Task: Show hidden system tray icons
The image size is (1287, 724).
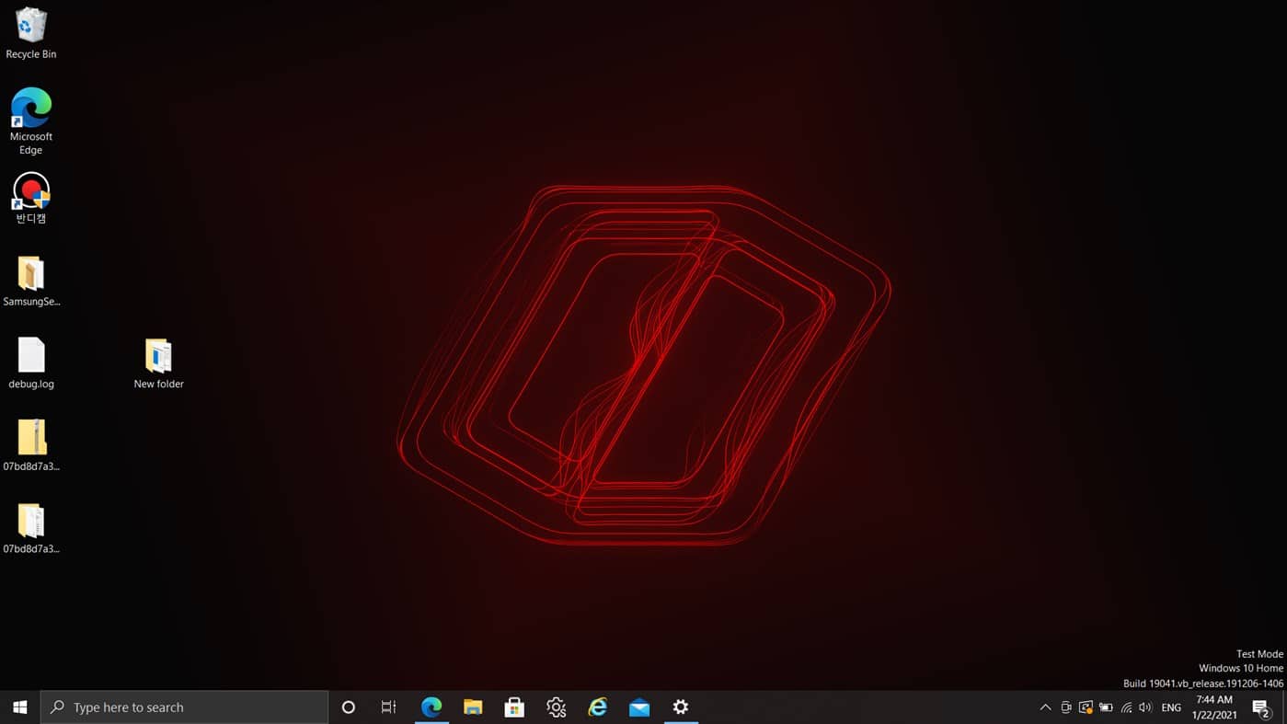Action: 1045,707
